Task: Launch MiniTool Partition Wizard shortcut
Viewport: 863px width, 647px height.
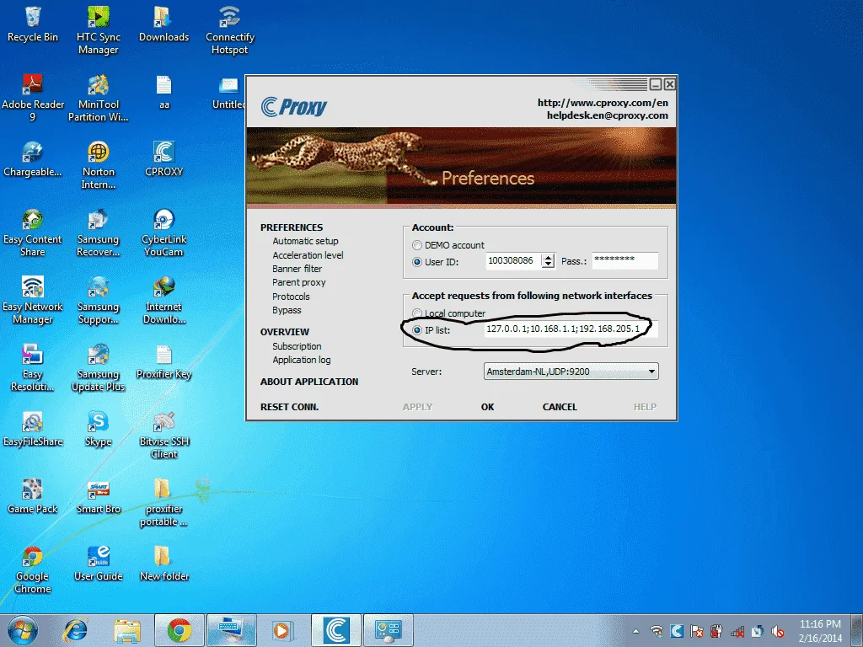Action: [x=98, y=98]
